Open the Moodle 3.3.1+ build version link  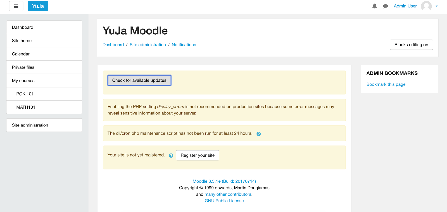click(224, 181)
